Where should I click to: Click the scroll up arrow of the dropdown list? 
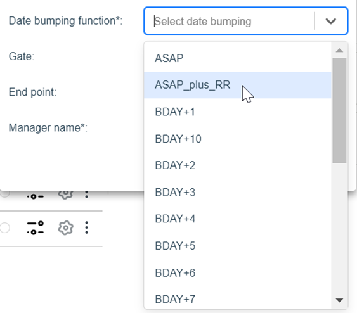(x=339, y=50)
